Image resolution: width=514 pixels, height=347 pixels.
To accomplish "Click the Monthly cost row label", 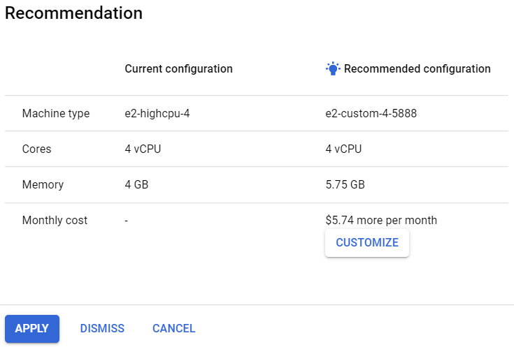I will [x=55, y=221].
